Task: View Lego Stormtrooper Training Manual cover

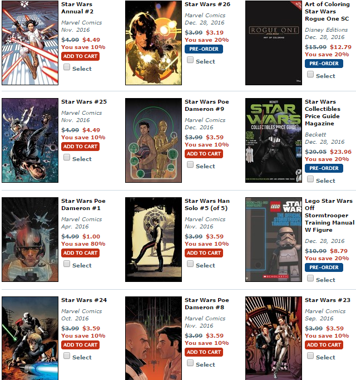Action: tap(274, 240)
